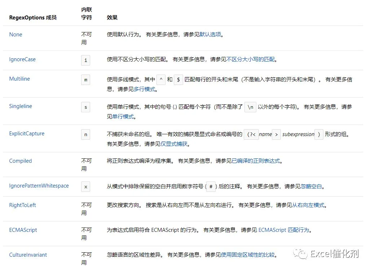The image size is (371, 270).
Task: Click the inline character box 's'
Action: tap(86, 107)
